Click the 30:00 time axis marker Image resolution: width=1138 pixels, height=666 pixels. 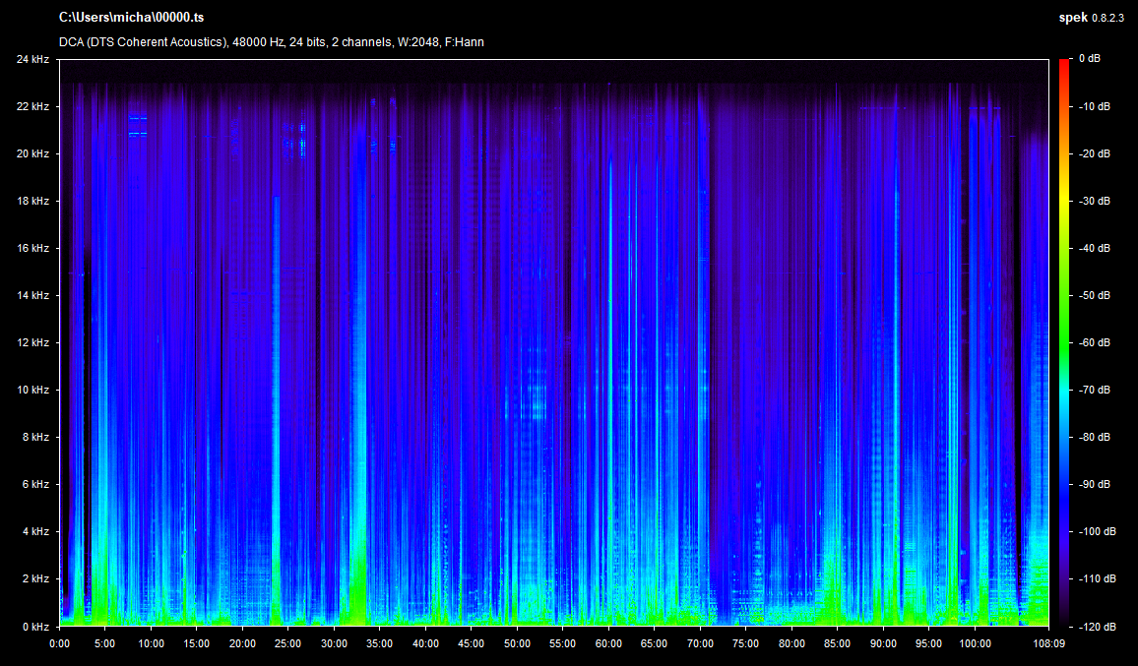[x=334, y=644]
